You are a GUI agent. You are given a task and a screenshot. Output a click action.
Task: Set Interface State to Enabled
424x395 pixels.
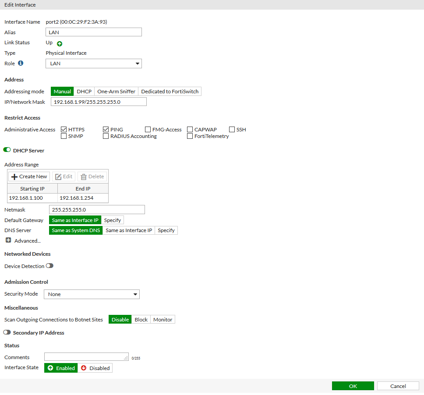click(x=61, y=368)
